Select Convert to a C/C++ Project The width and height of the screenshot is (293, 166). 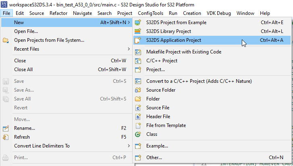coord(199,81)
